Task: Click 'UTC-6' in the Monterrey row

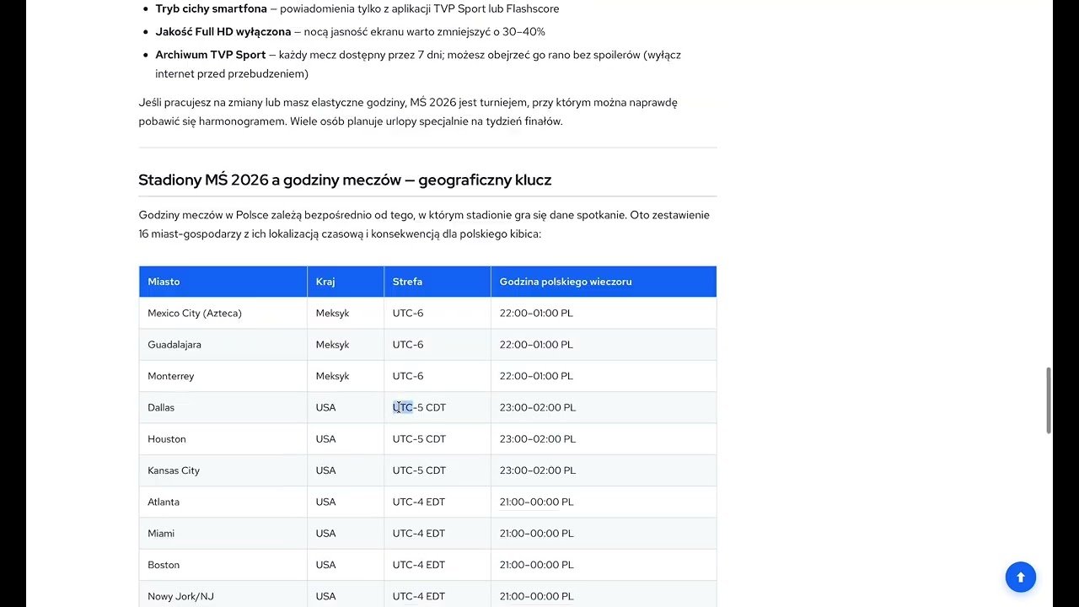Action: tap(408, 376)
